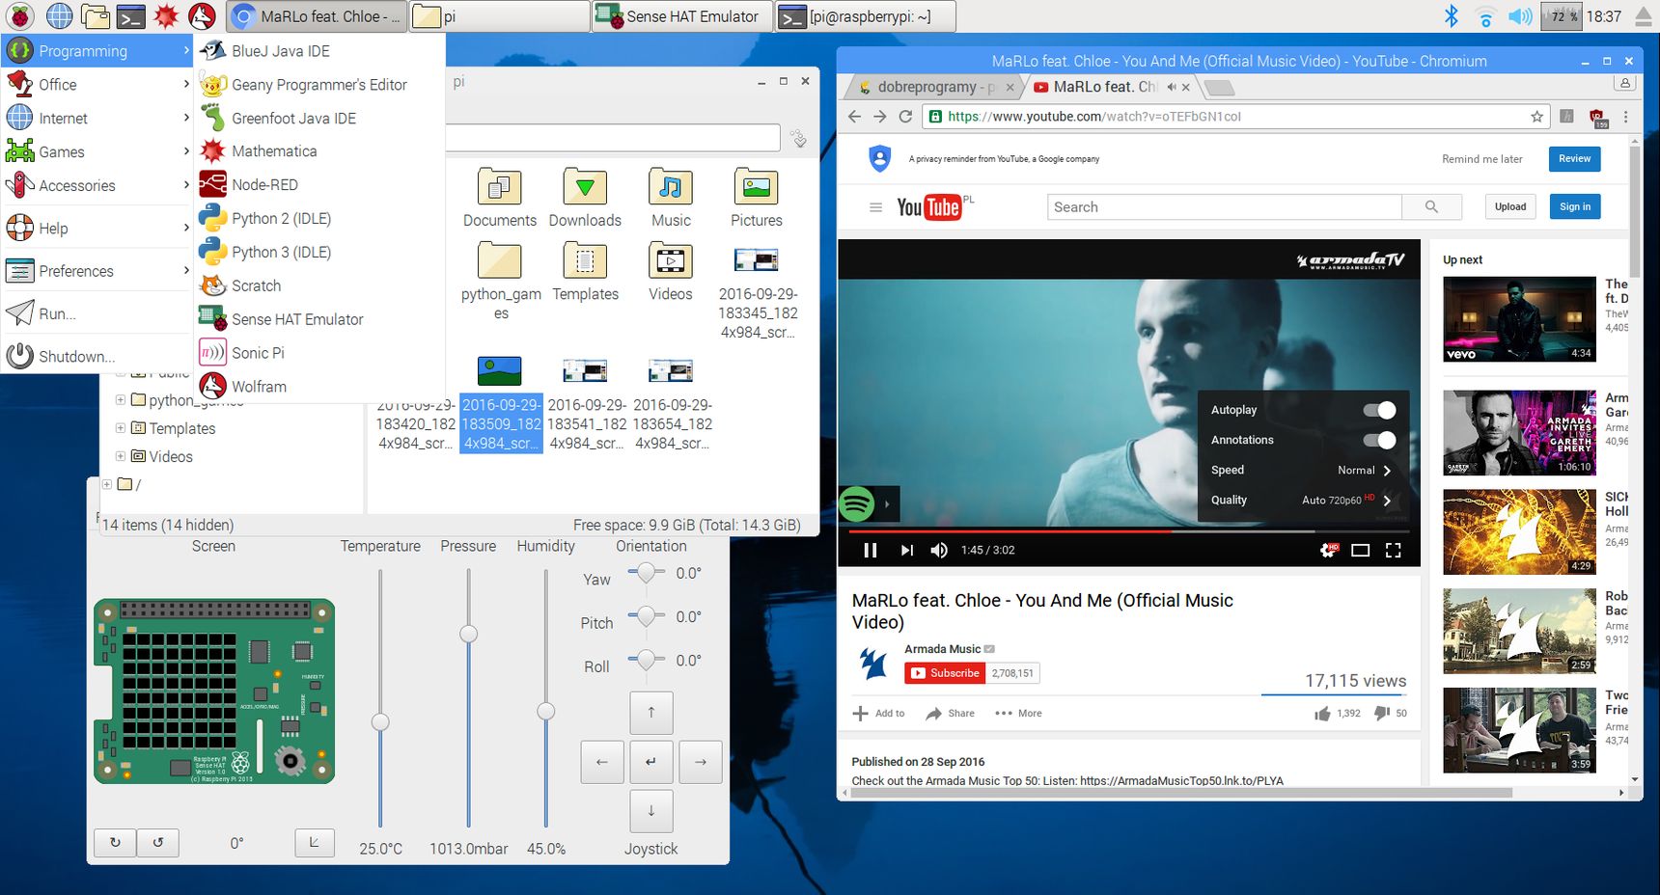The image size is (1660, 895).
Task: Click the Share button under the video
Action: (x=950, y=714)
